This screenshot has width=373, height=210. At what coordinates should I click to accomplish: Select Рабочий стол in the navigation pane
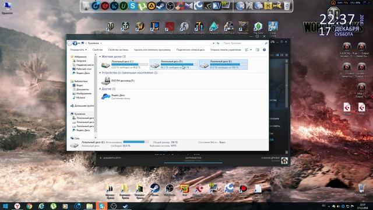(82, 69)
